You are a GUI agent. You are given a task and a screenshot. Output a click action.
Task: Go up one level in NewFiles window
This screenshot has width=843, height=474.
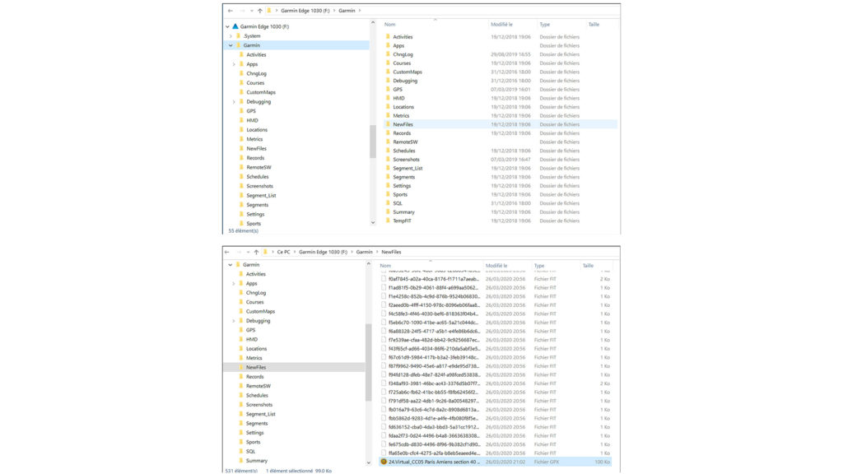tap(257, 252)
